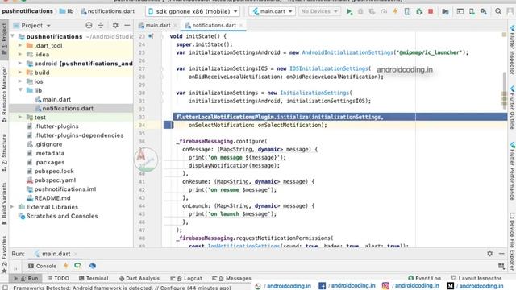516x290 pixels.
Task: Close the main.dart editor tab
Action: click(175, 25)
